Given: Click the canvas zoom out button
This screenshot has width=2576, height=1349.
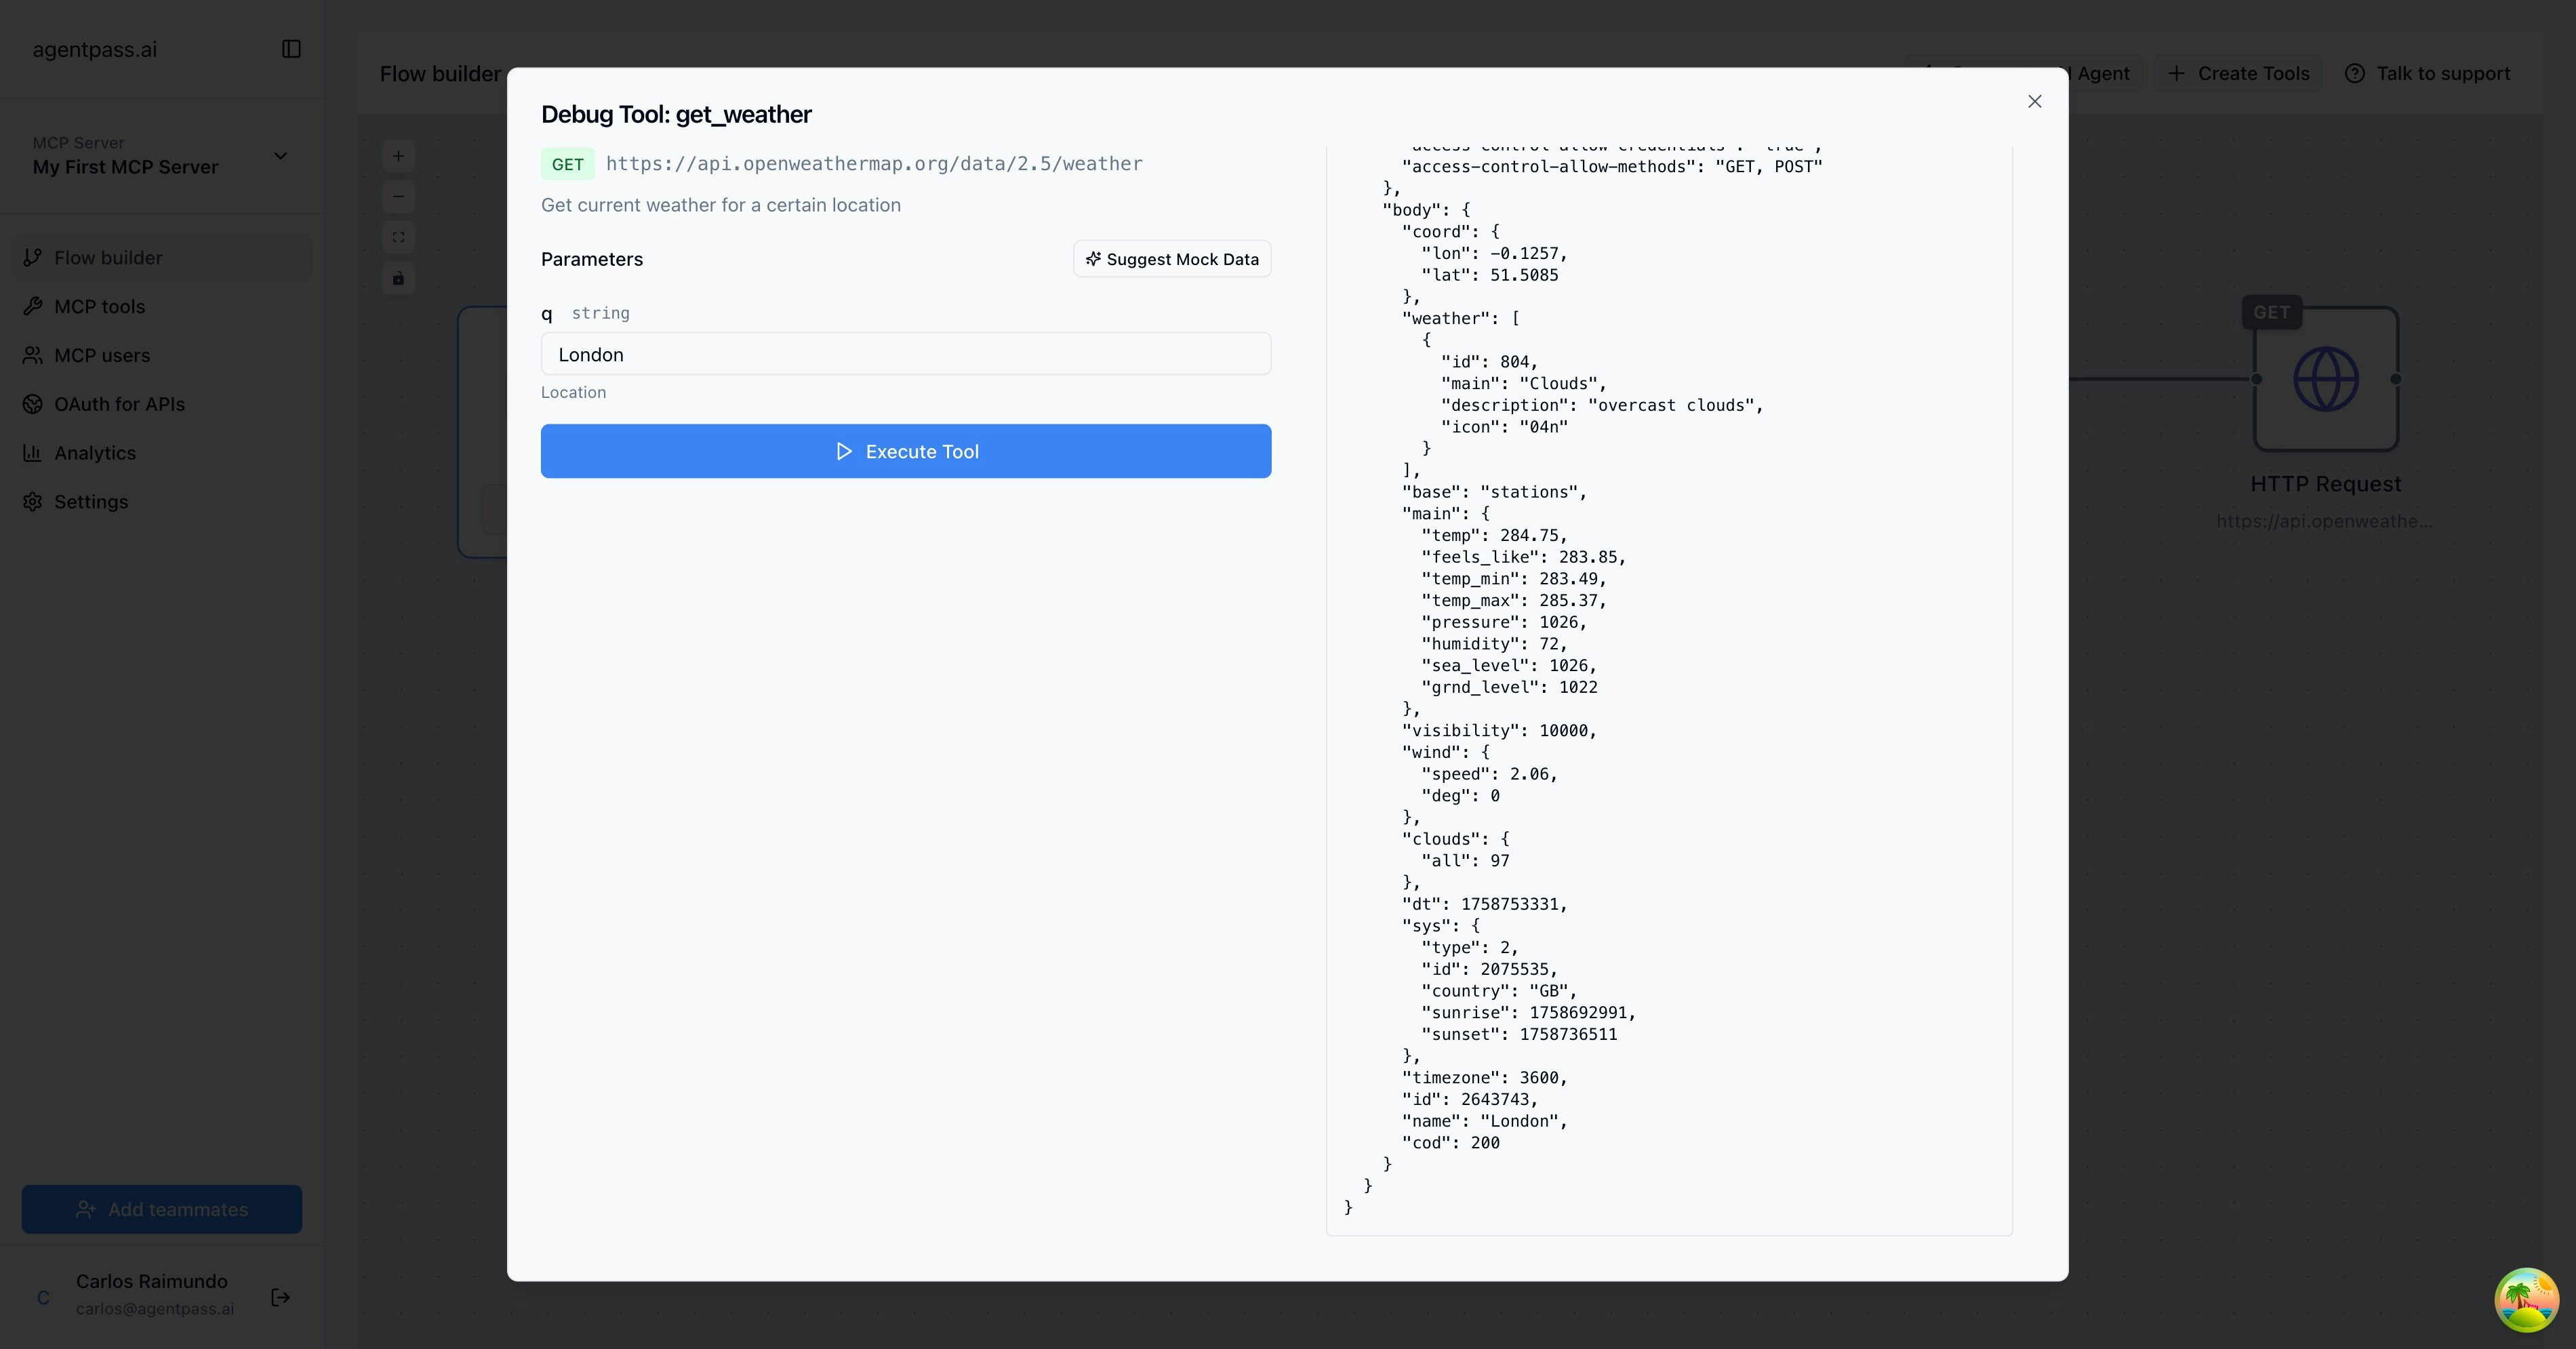Looking at the screenshot, I should point(398,197).
